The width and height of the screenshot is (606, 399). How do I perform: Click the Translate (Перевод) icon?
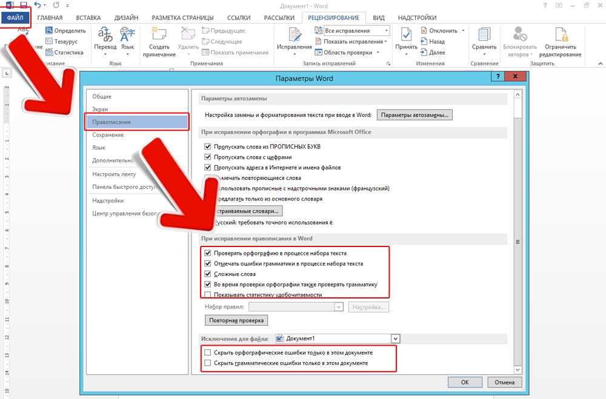tap(105, 35)
